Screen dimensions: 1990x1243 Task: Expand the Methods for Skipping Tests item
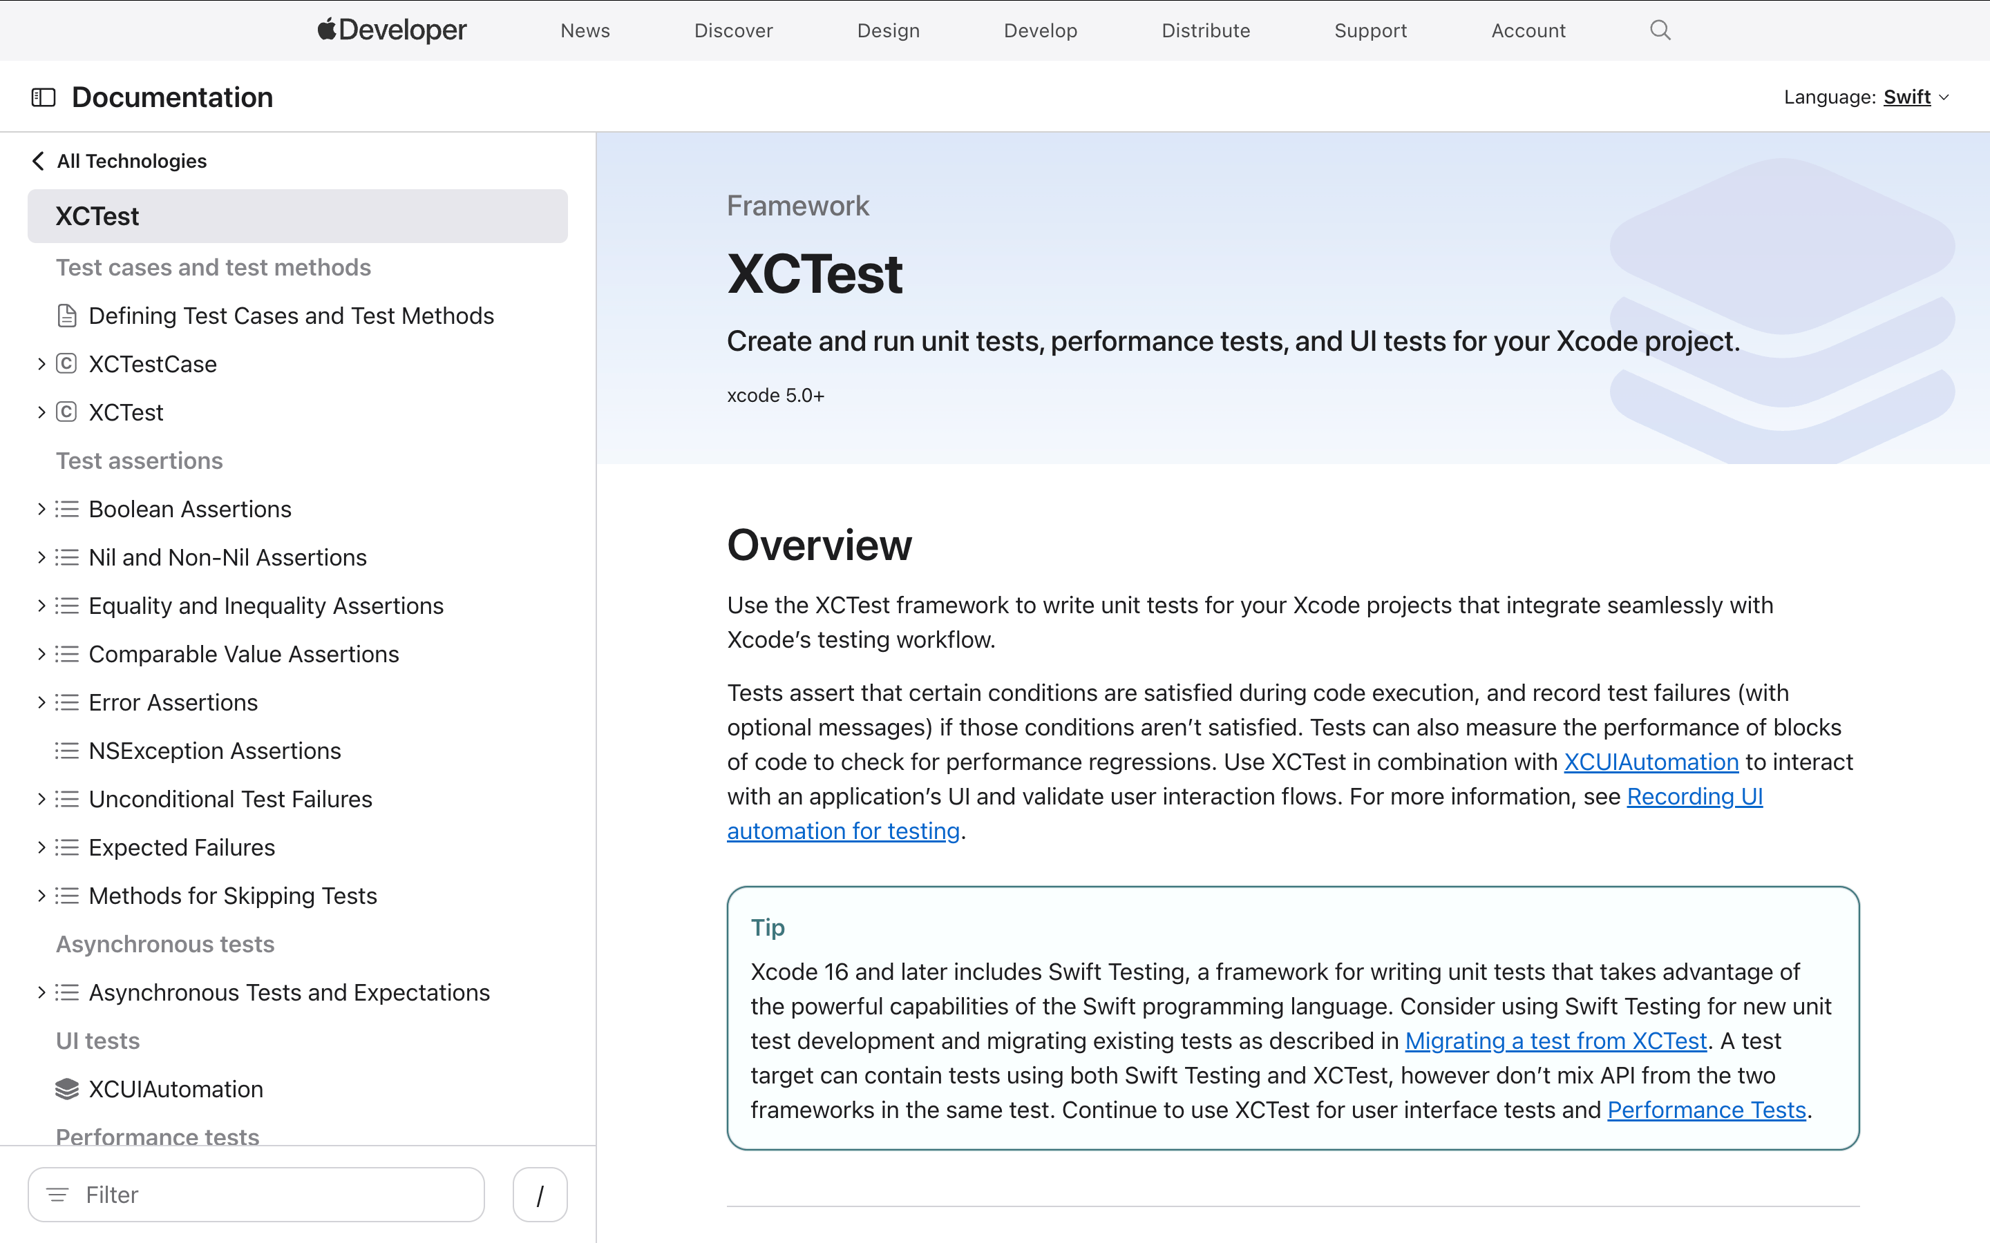(x=41, y=895)
